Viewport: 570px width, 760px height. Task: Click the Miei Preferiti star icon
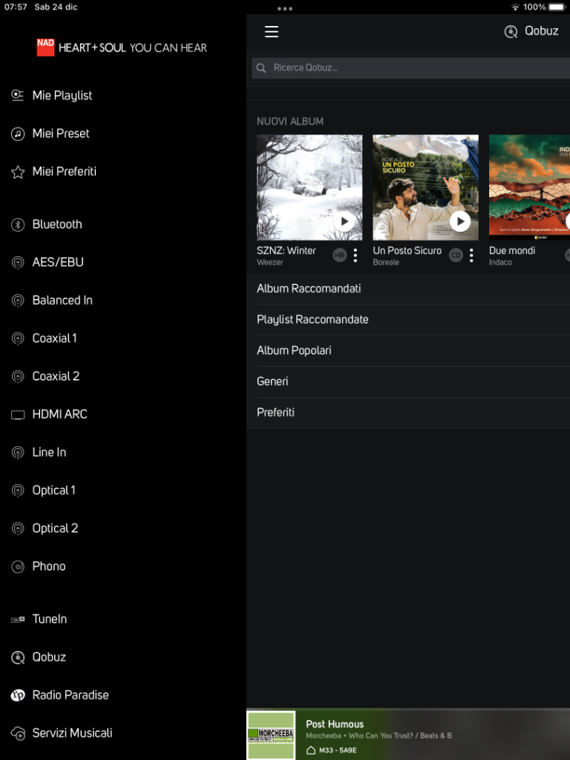coord(18,172)
